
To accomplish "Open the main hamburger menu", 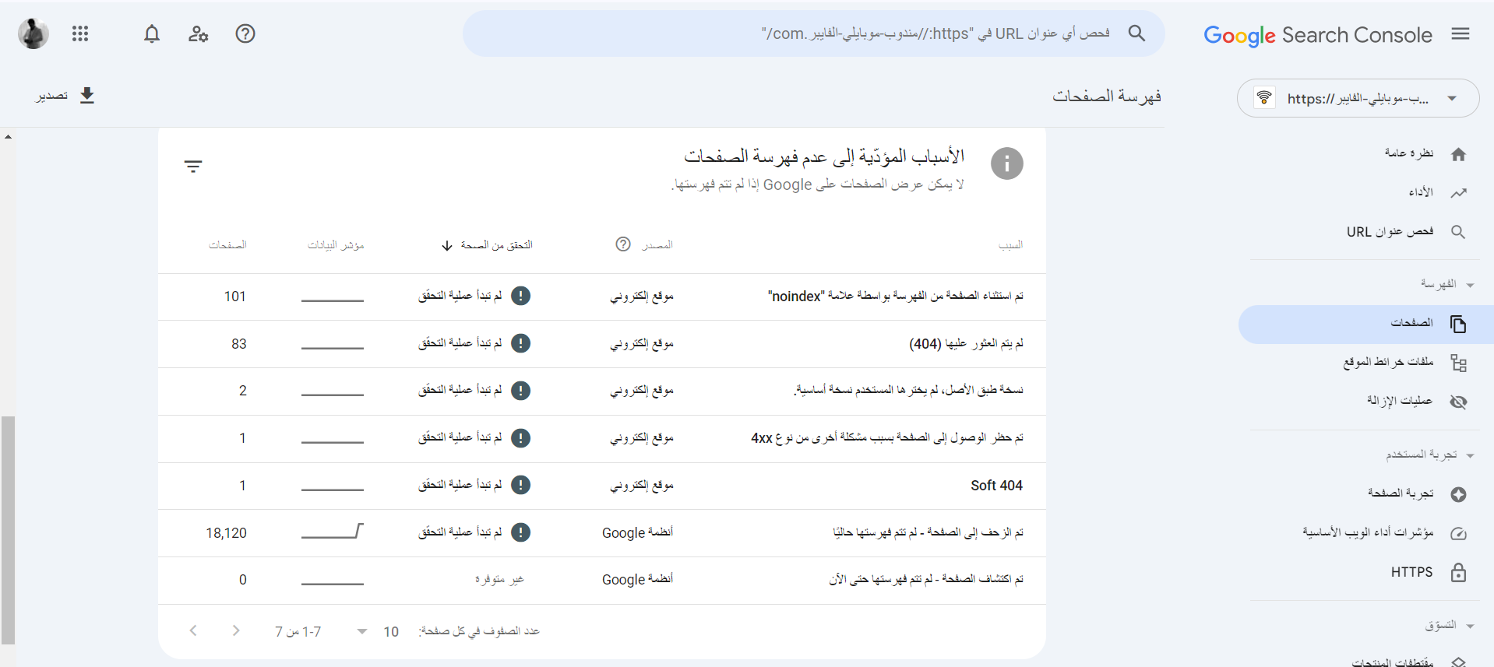I will tap(1461, 33).
